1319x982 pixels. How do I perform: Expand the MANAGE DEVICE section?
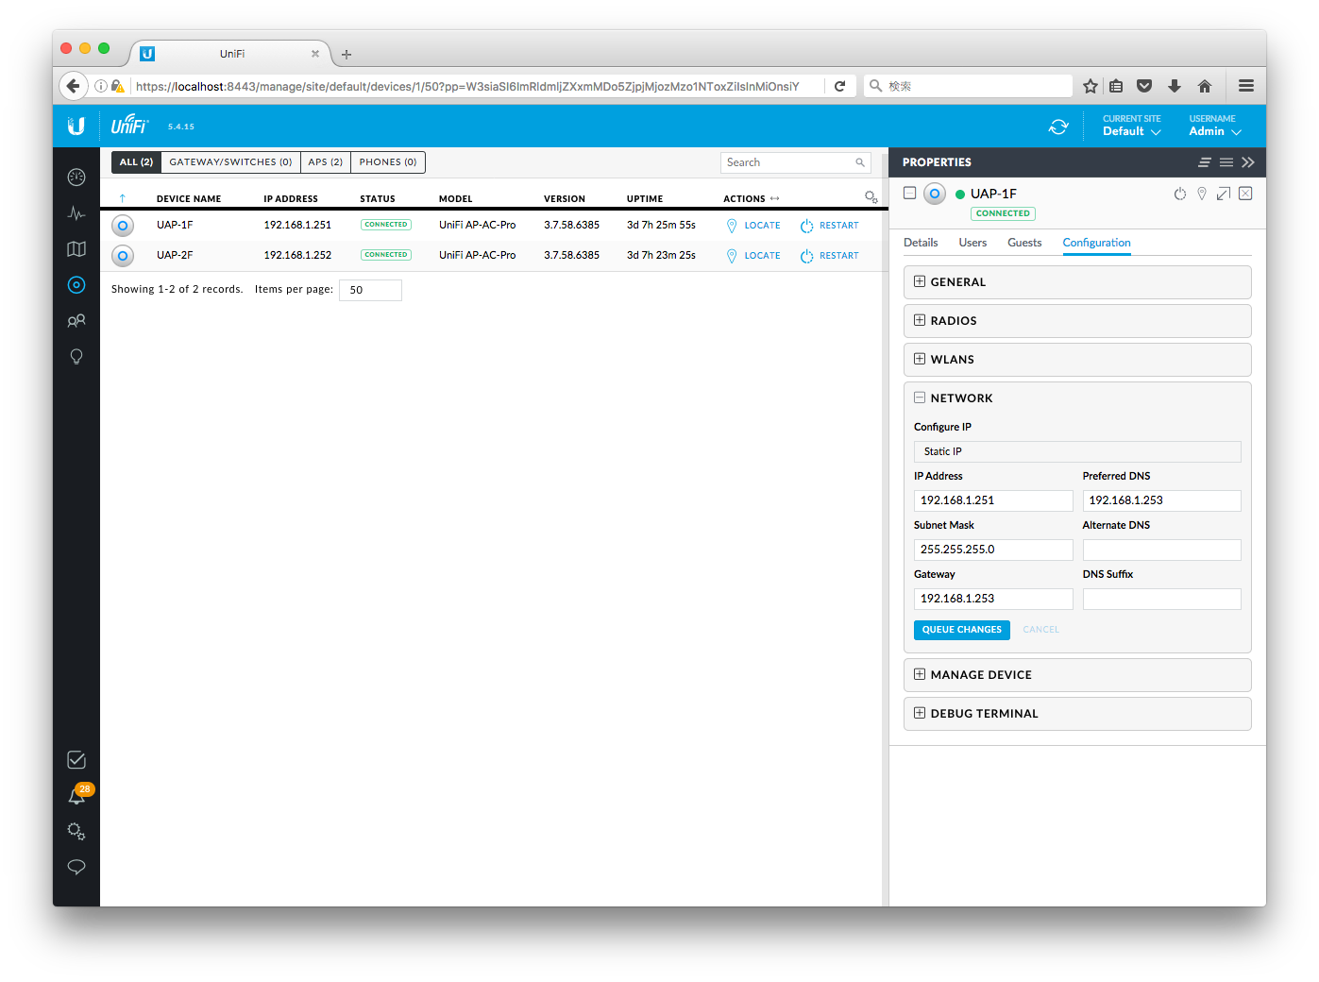(1077, 675)
